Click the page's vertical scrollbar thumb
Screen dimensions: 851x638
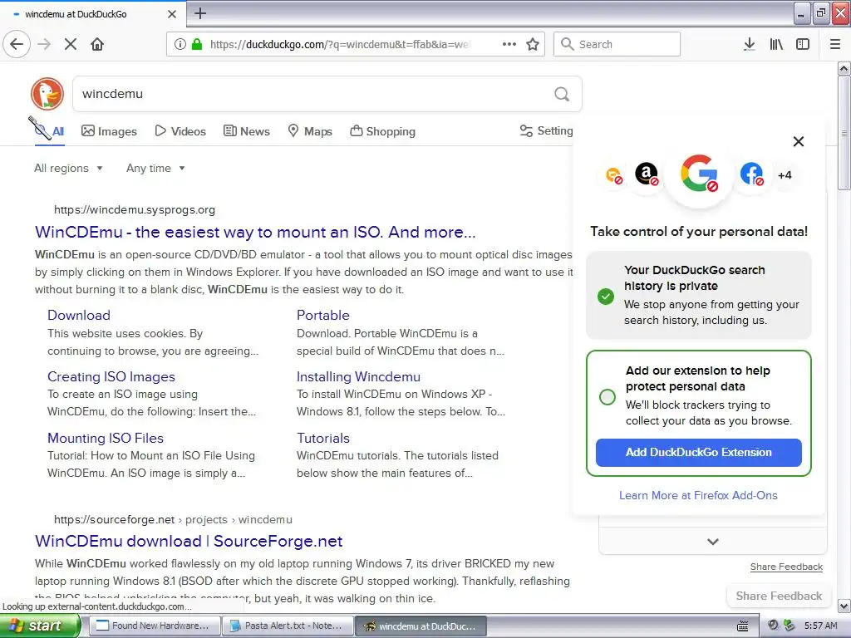tap(844, 133)
